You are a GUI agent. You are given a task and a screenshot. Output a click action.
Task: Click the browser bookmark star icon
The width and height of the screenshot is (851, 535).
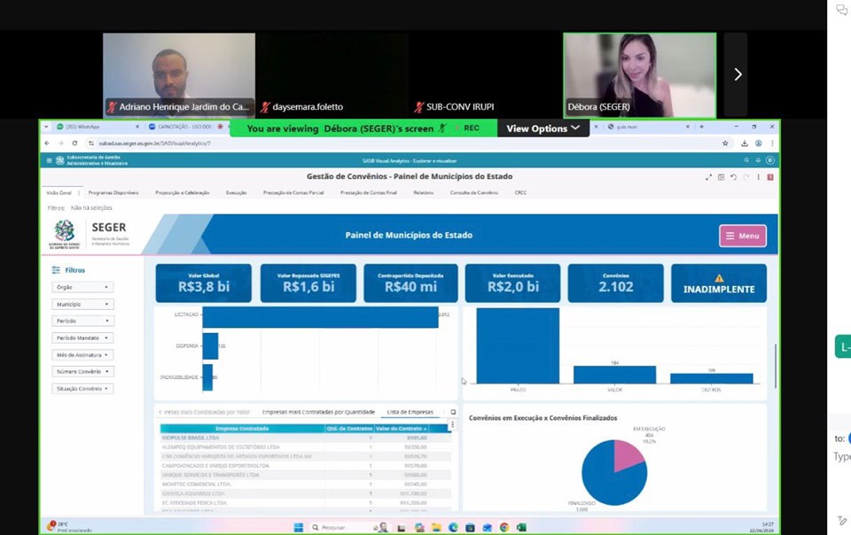click(725, 143)
